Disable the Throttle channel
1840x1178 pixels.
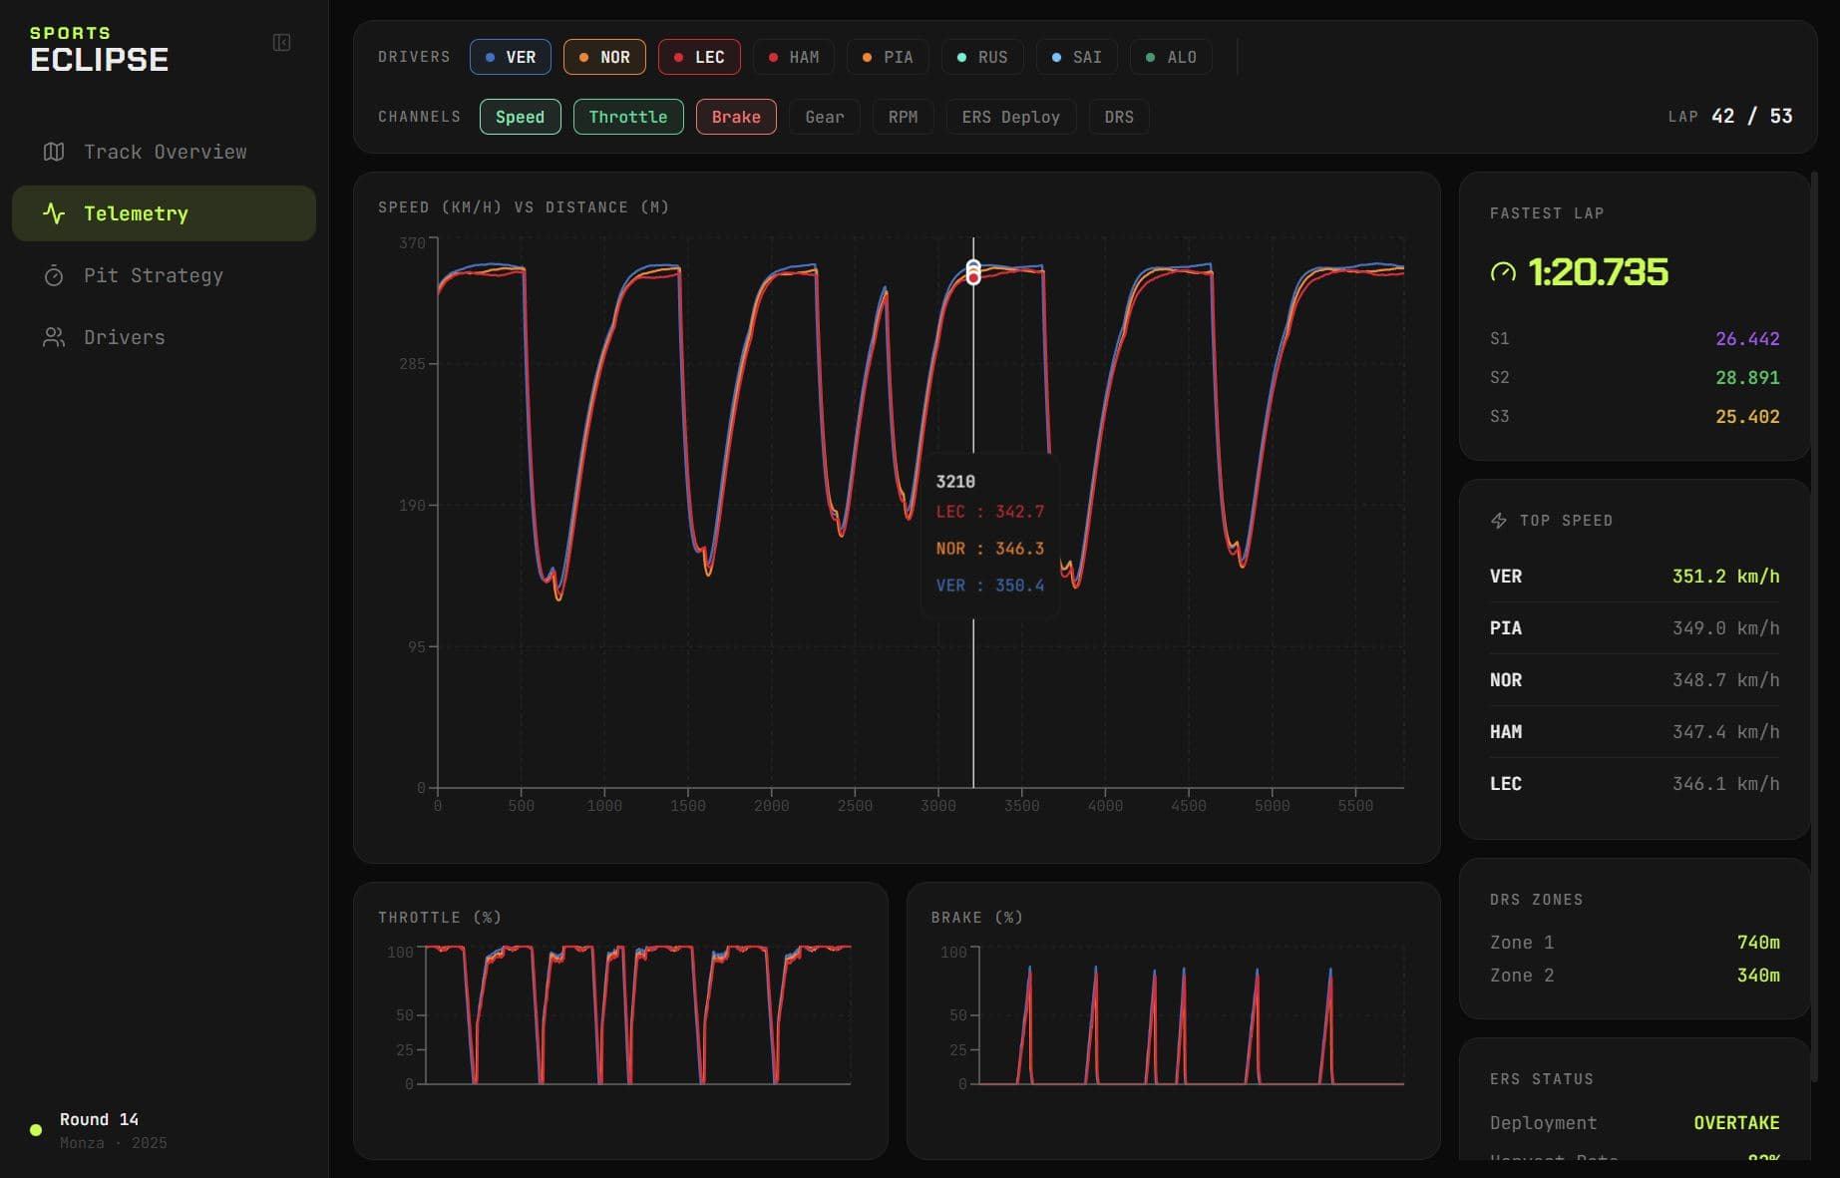pos(628,117)
